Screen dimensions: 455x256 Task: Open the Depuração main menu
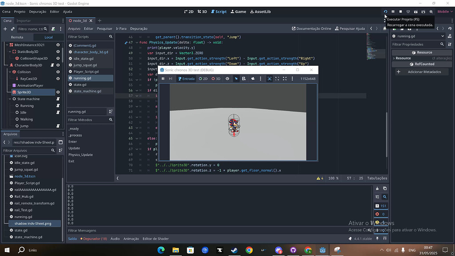pos(37,12)
